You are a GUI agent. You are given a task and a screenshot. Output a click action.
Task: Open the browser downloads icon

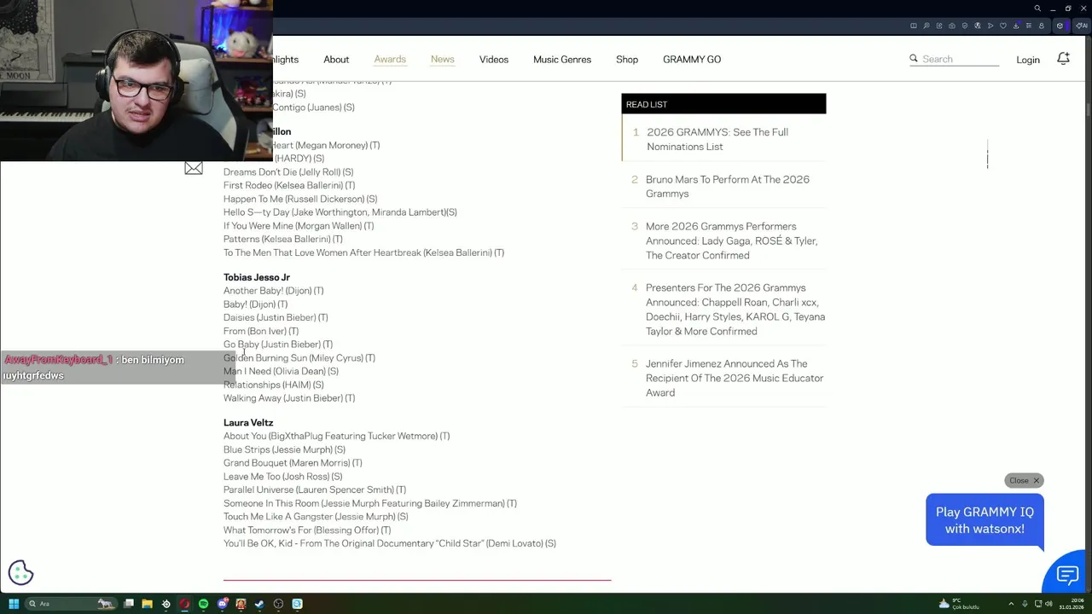pos(1016,26)
